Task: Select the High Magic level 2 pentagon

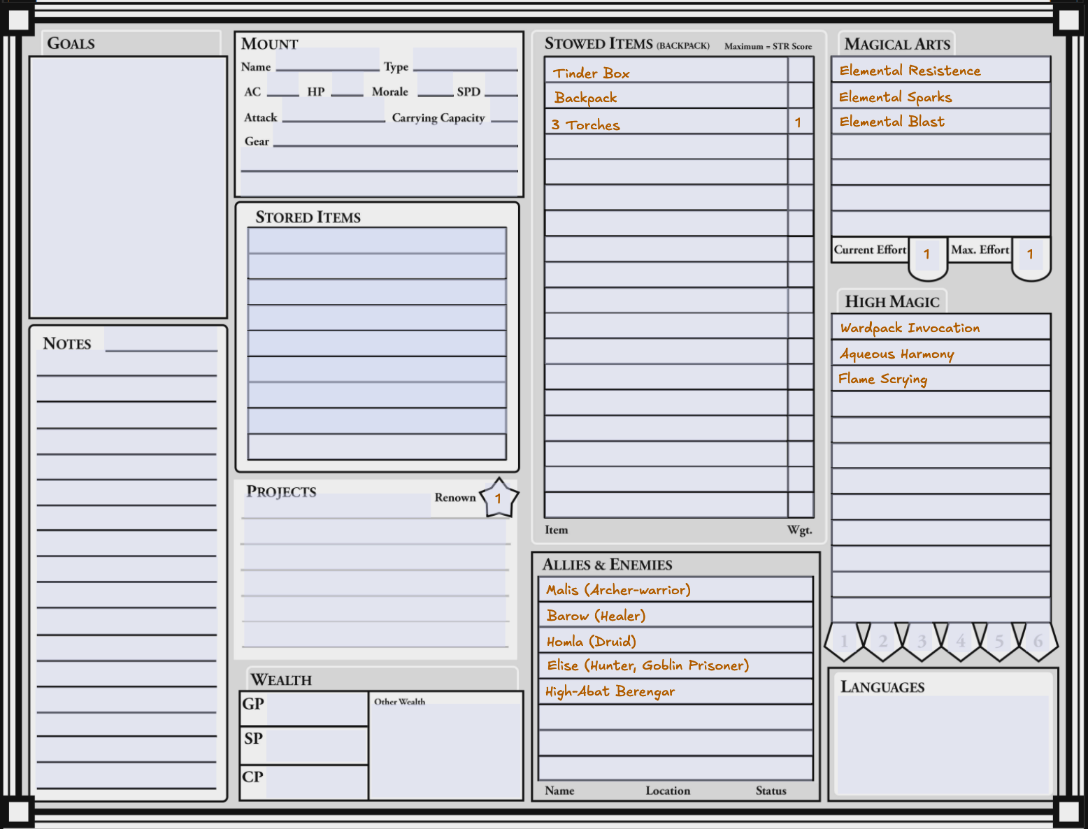Action: coord(883,642)
